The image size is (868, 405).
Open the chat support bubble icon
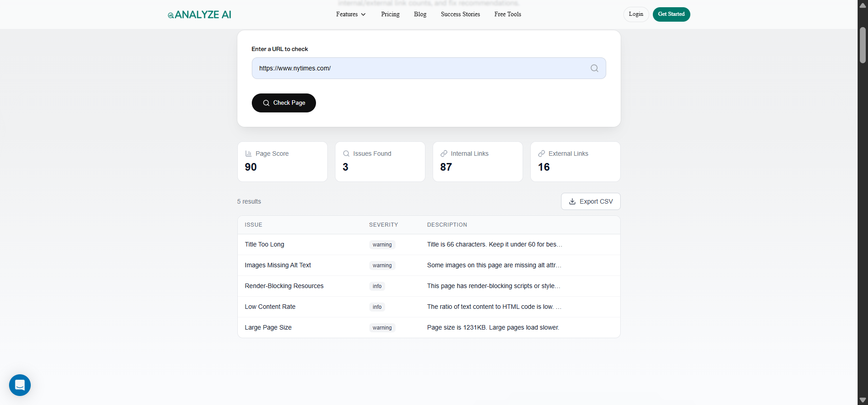tap(20, 385)
